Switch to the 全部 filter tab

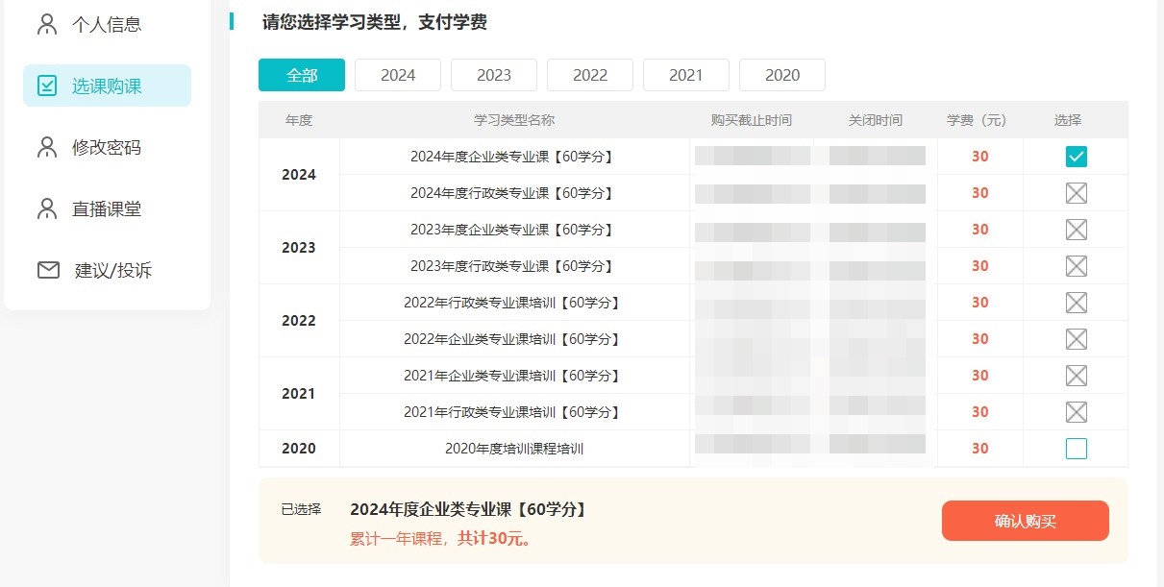pos(302,75)
